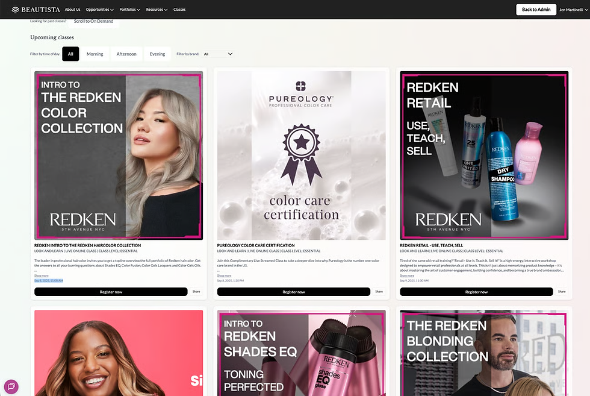This screenshot has height=396, width=590.
Task: Share the Pureology Color Care Certification class
Action: 379,292
